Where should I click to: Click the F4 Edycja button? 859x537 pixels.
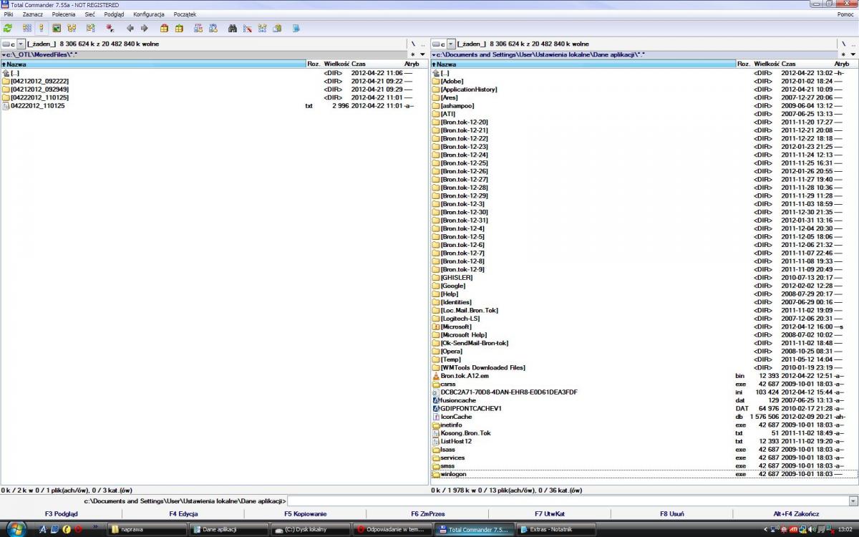tap(183, 513)
